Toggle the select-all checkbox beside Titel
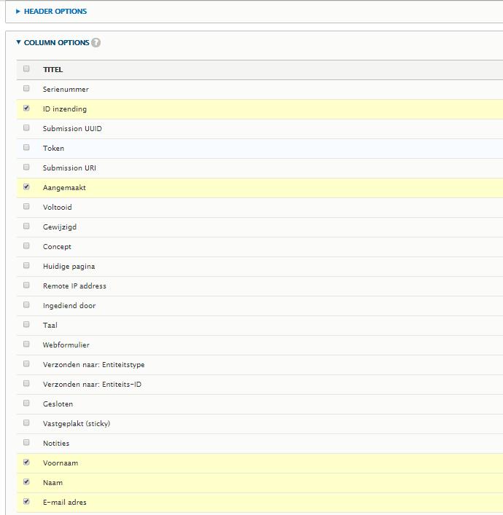This screenshot has height=515, width=503. 27,69
